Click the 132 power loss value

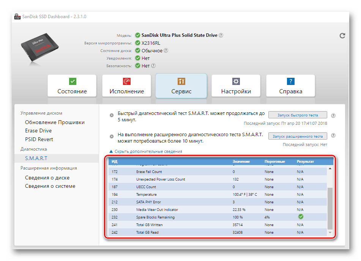pos(235,179)
